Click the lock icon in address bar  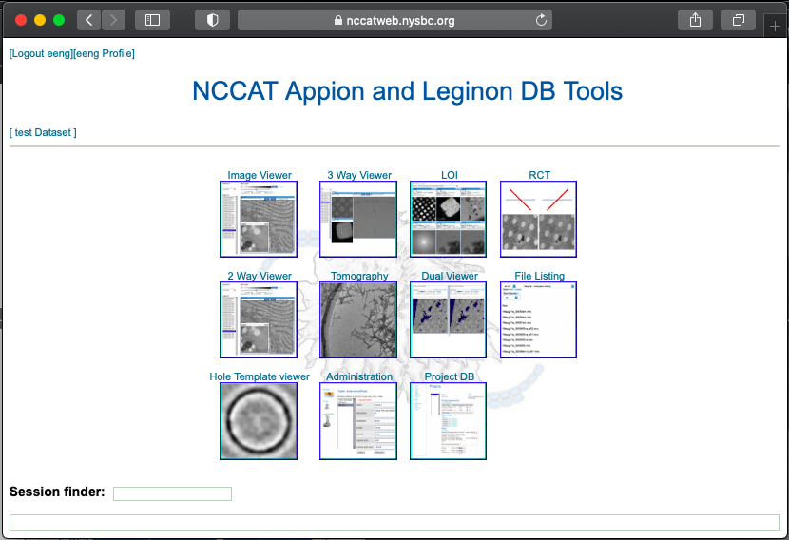[338, 20]
